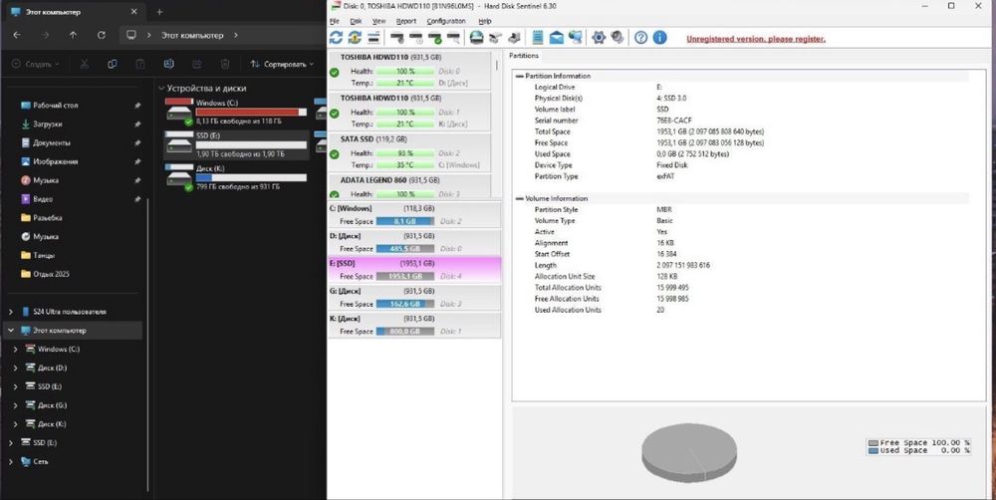996x500 pixels.
Task: Open the Отдых 2025 folder in sidebar
Action: (45, 274)
